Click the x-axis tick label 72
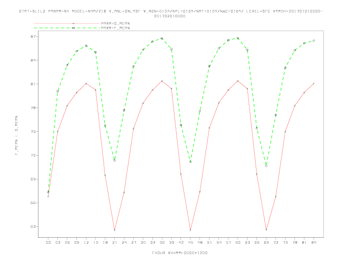The image size is (342, 264). 276,242
